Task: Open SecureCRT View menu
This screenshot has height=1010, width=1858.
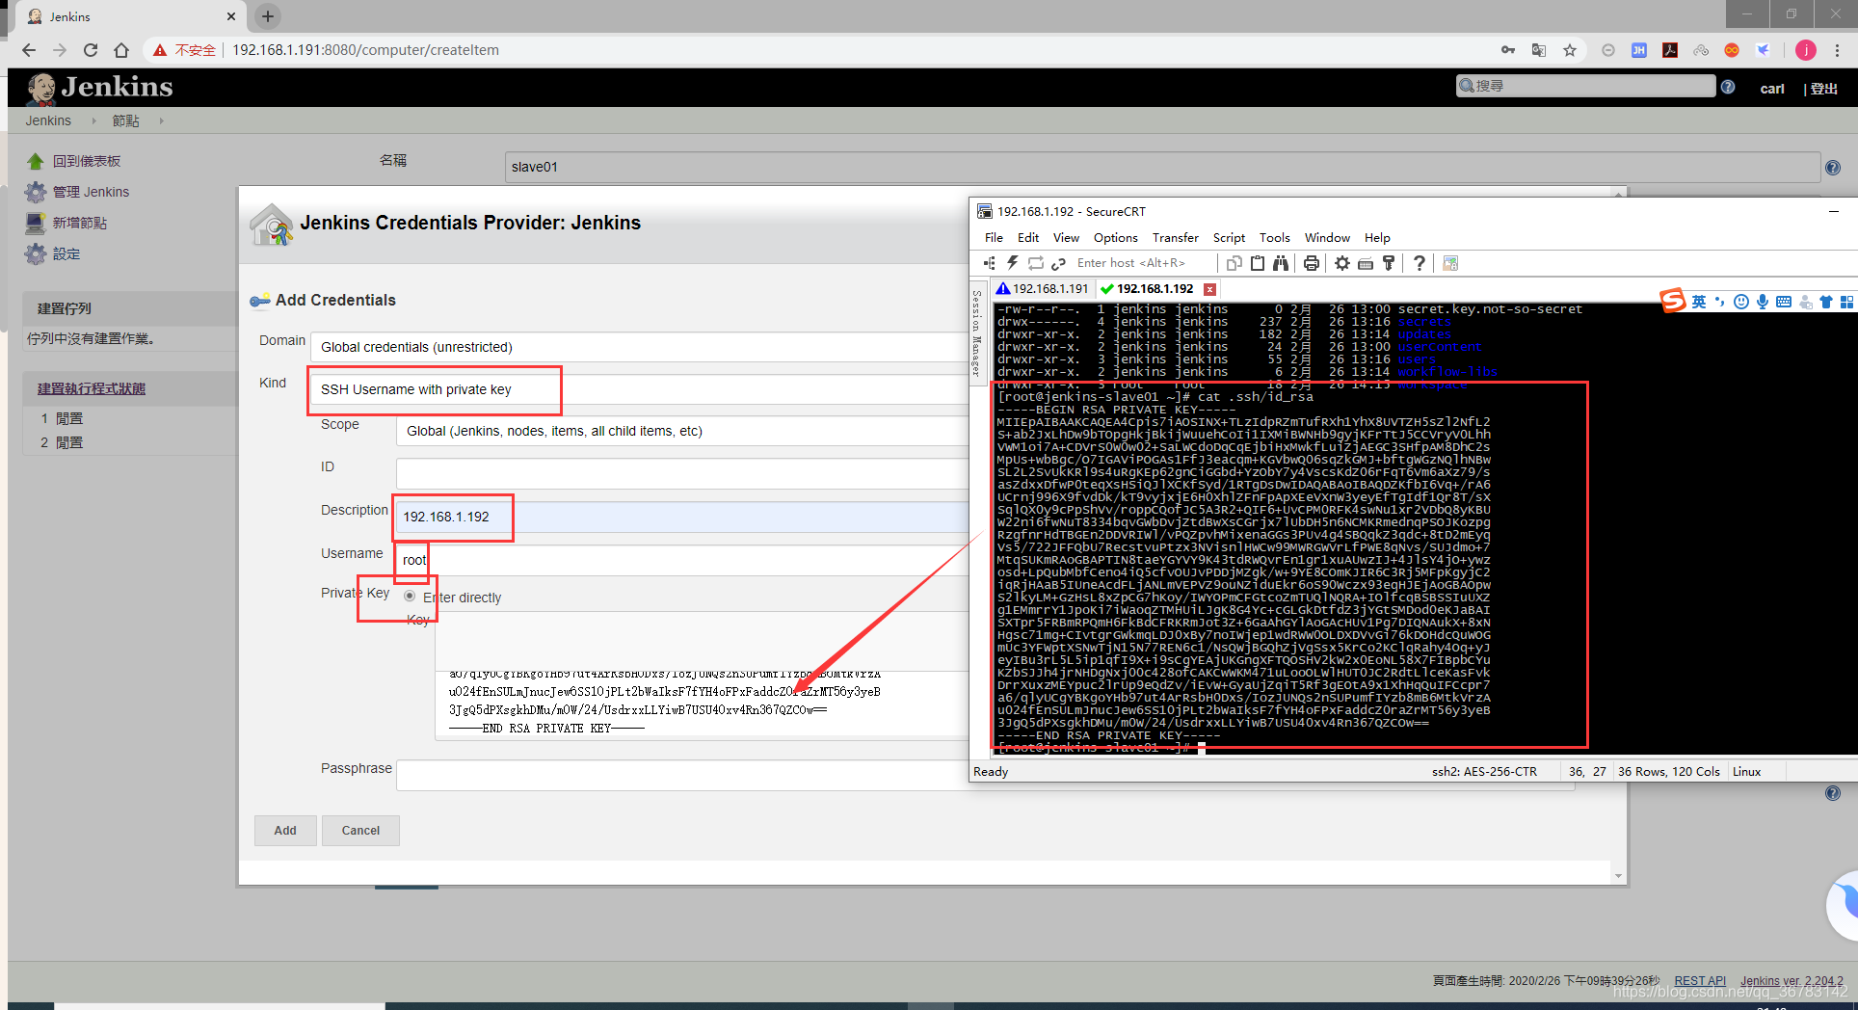Action: coord(1066,238)
